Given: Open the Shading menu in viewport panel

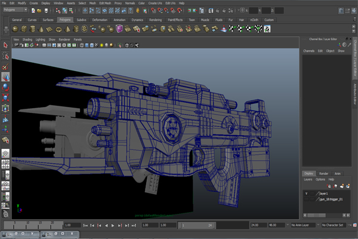Looking at the screenshot, I should (x=27, y=39).
